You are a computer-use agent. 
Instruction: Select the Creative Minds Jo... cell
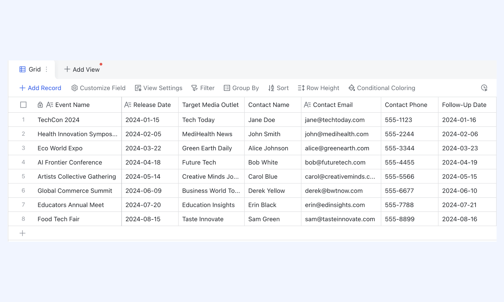click(211, 176)
